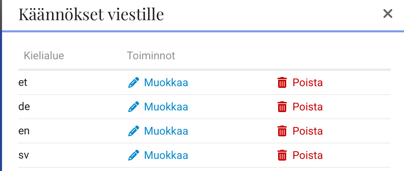Choose the Muokkaa text for sv
This screenshot has height=171, width=404.
[x=166, y=155]
